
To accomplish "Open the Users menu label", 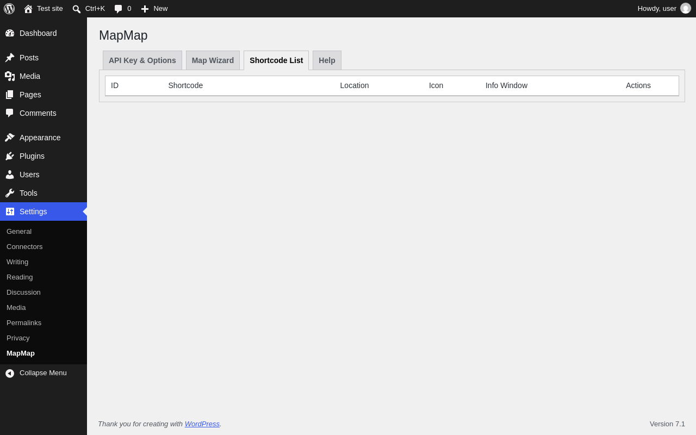I will (x=29, y=175).
